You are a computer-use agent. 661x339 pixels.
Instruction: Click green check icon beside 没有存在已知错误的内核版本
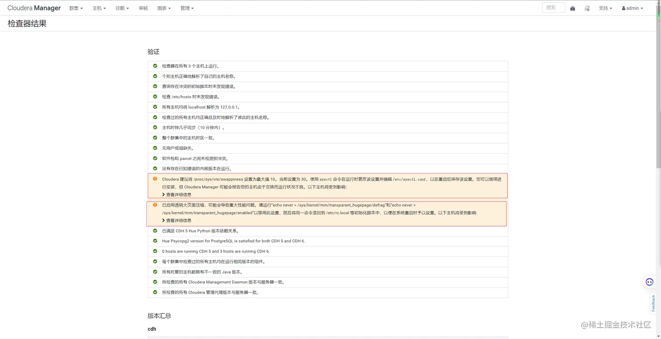pos(155,168)
